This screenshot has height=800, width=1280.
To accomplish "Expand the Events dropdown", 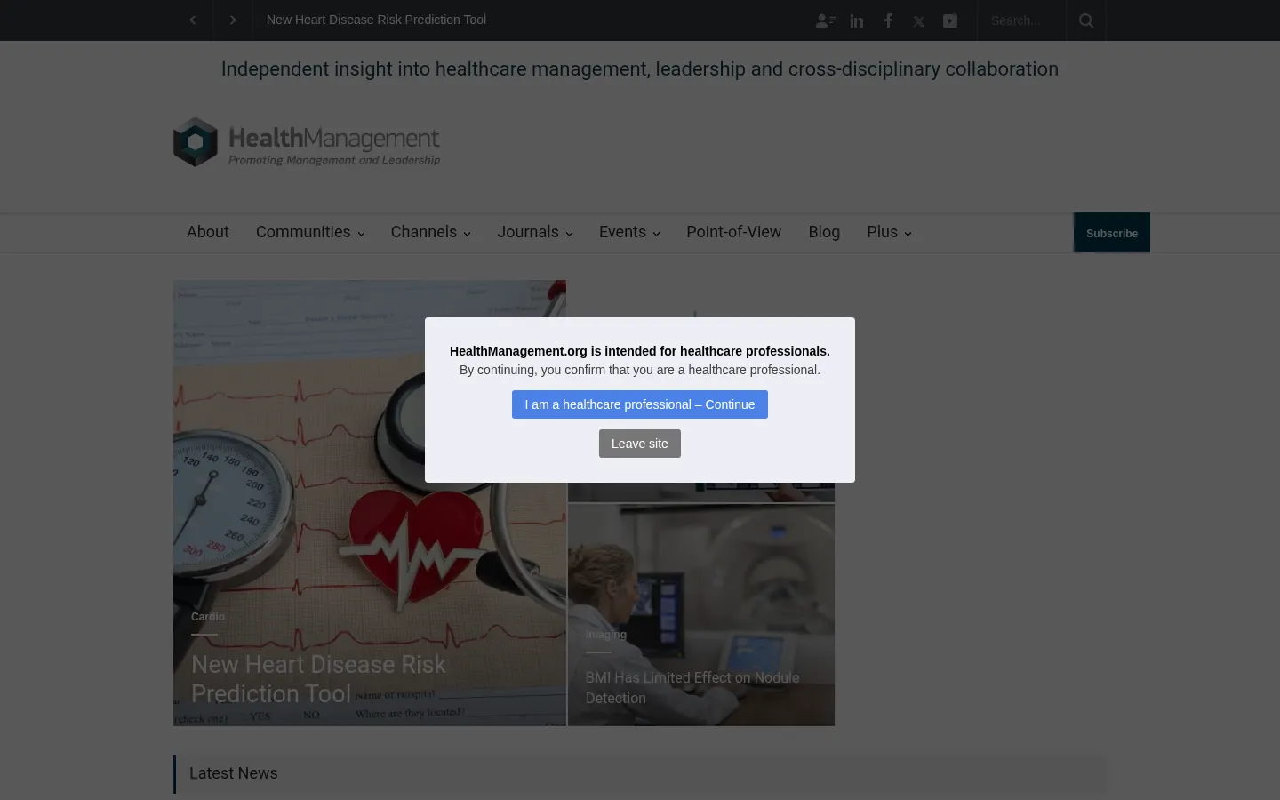I will 629,232.
